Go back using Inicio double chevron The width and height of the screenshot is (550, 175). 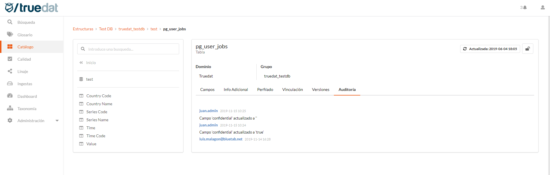(82, 63)
